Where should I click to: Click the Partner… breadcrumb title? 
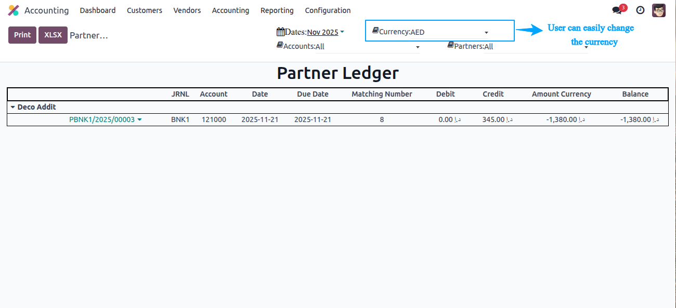pyautogui.click(x=89, y=35)
